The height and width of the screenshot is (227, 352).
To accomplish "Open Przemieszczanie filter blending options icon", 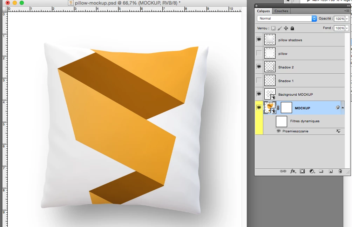I will 338,131.
